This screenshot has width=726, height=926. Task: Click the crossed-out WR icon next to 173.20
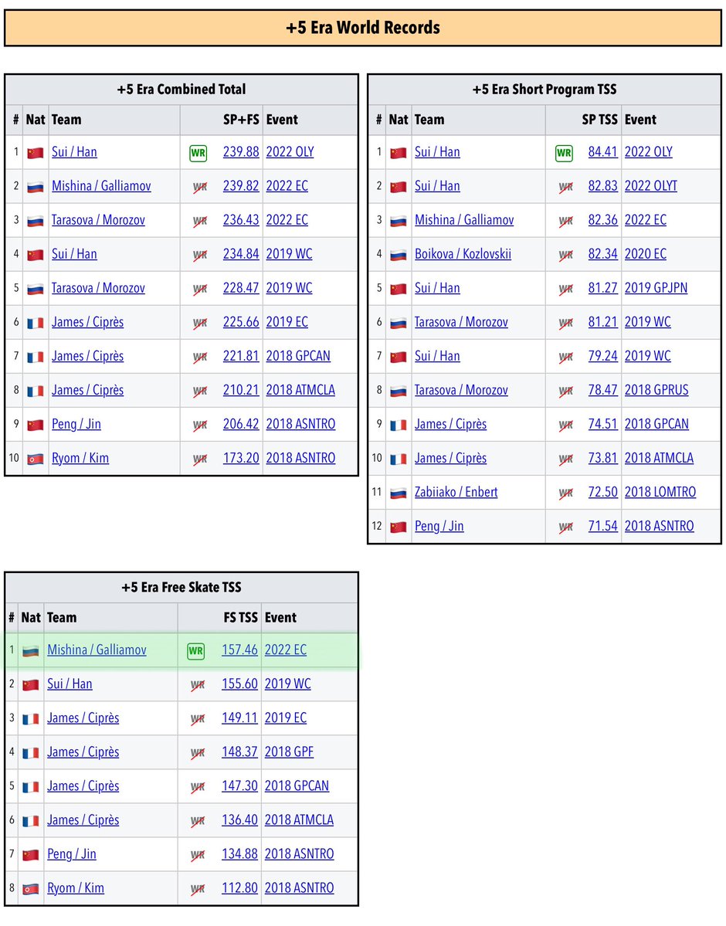coord(200,460)
